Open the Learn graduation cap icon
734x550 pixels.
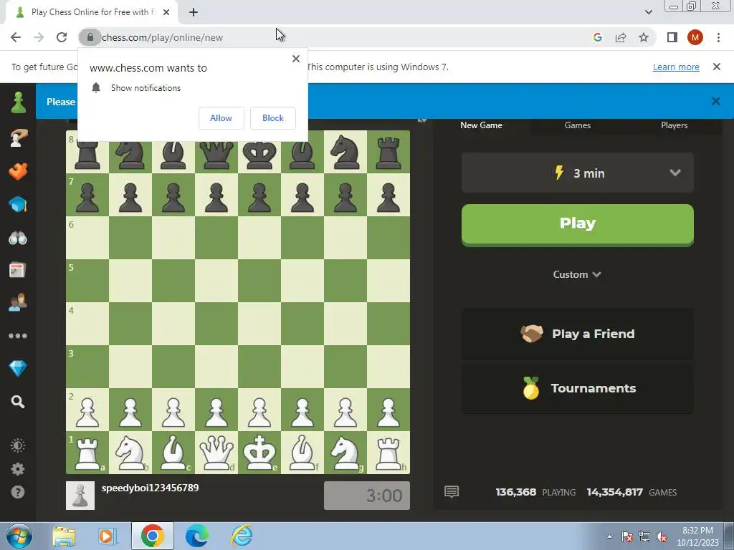[18, 204]
